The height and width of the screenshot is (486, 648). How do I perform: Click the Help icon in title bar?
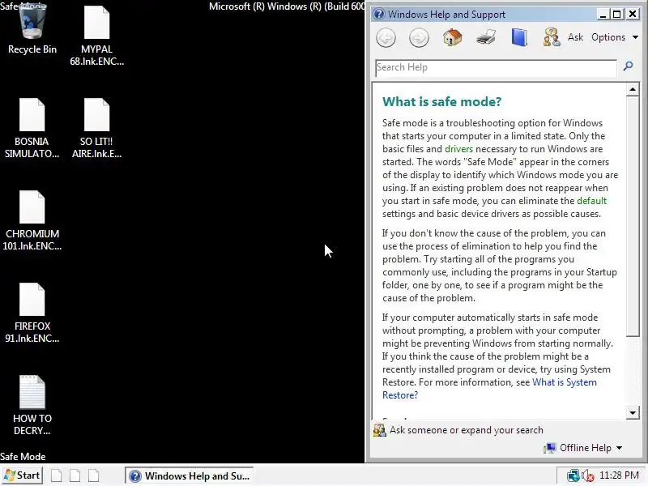coord(378,14)
